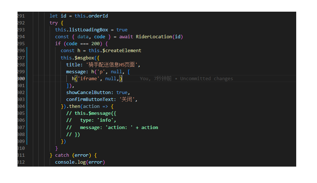Click the '关闭' string on line 303
This screenshot has height=183, width=317.
(127, 100)
